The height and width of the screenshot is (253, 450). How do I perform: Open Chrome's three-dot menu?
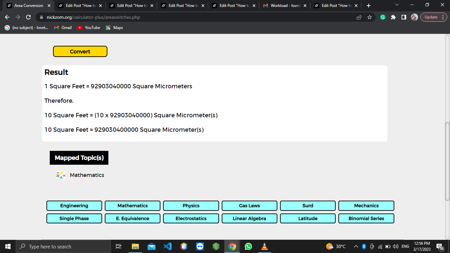click(443, 17)
